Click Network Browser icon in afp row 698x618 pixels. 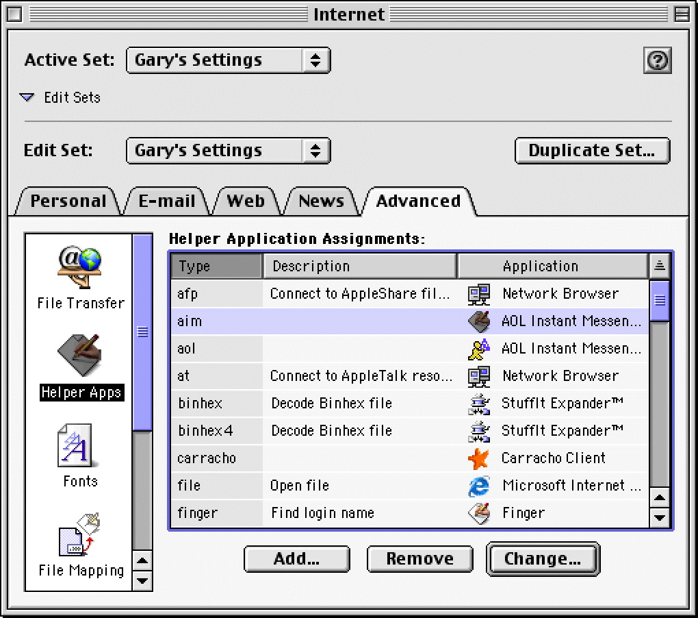pyautogui.click(x=479, y=294)
